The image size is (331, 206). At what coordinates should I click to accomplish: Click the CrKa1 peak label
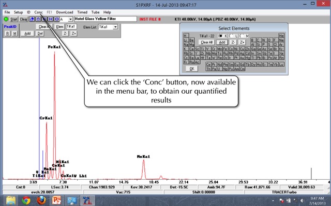click(46, 118)
